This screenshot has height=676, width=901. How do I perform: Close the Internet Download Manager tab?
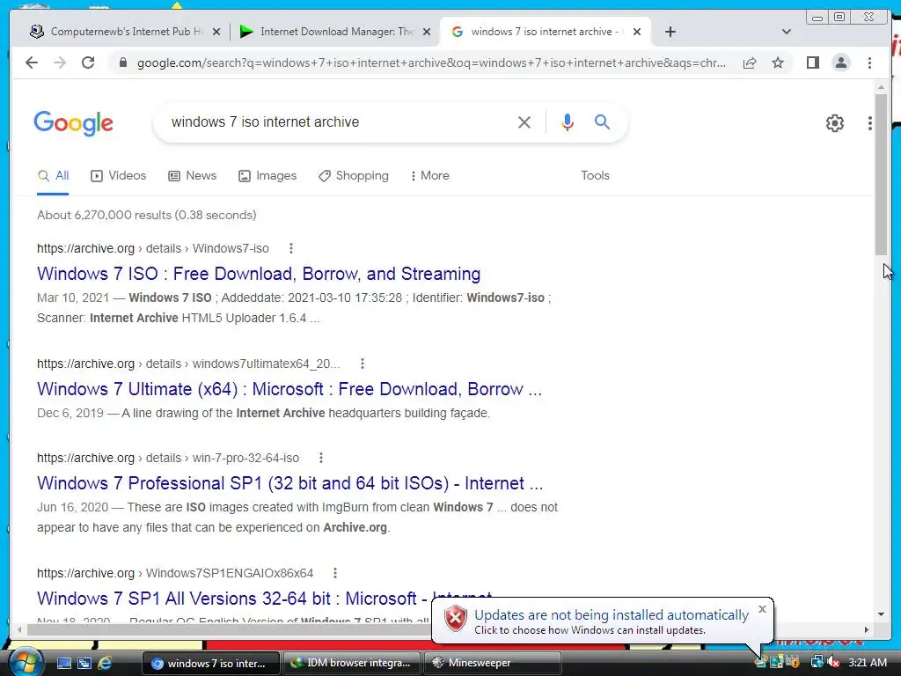[427, 33]
